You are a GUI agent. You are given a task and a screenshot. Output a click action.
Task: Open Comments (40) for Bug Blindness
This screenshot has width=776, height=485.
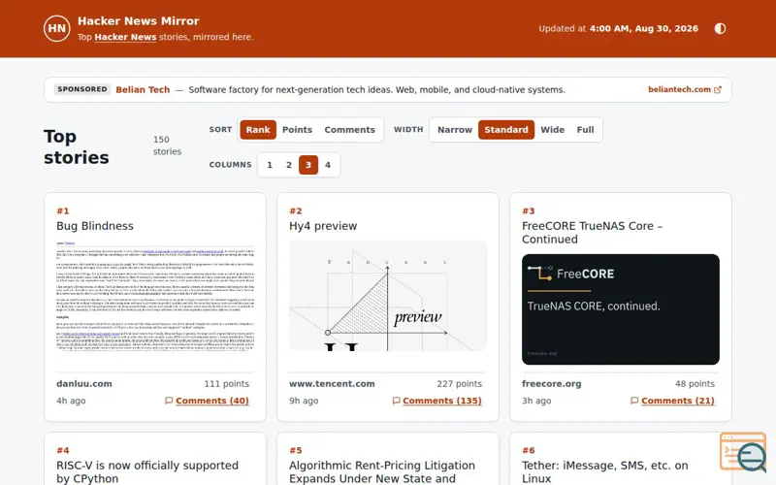tap(212, 401)
